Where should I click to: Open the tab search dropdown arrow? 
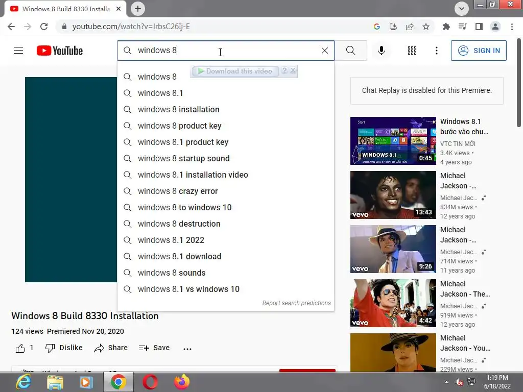462,9
